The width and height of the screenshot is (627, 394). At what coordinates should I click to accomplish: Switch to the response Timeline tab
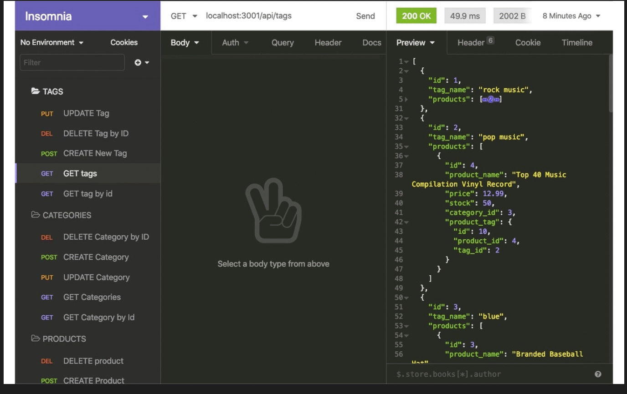[577, 43]
